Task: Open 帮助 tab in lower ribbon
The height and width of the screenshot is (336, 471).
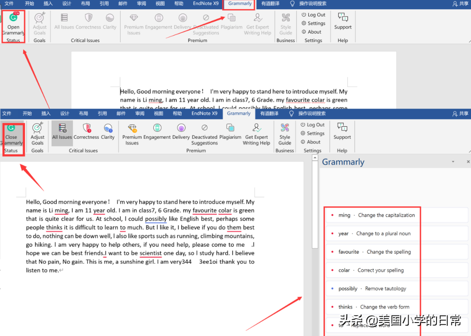Action: pos(177,114)
